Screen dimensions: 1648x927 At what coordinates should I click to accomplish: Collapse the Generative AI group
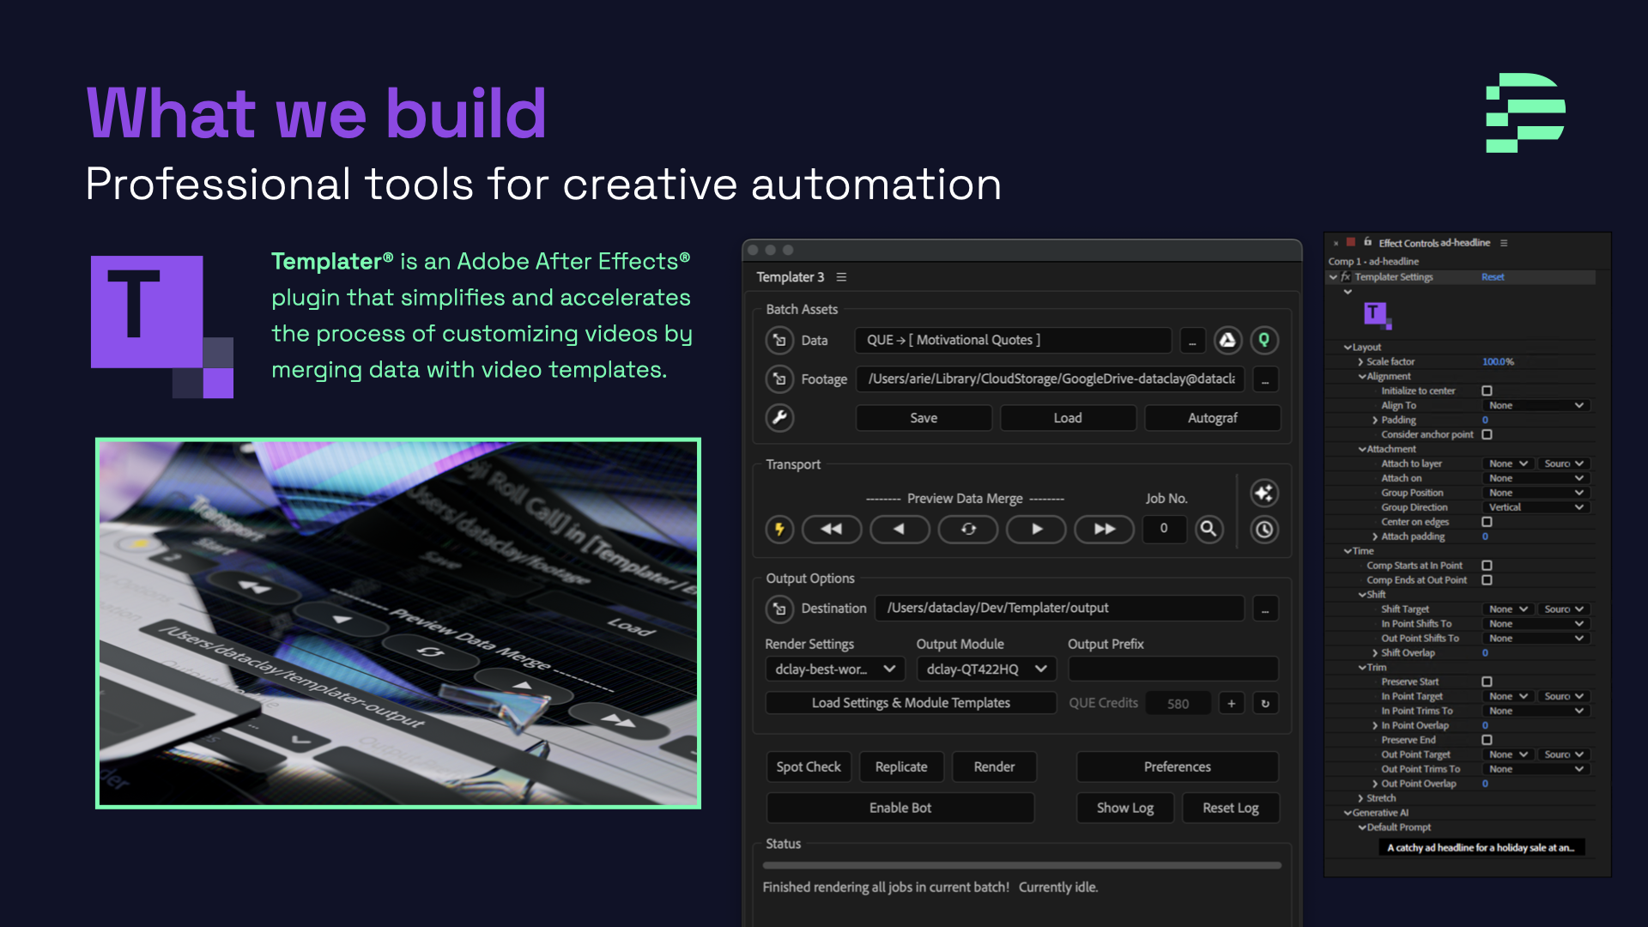click(1348, 813)
